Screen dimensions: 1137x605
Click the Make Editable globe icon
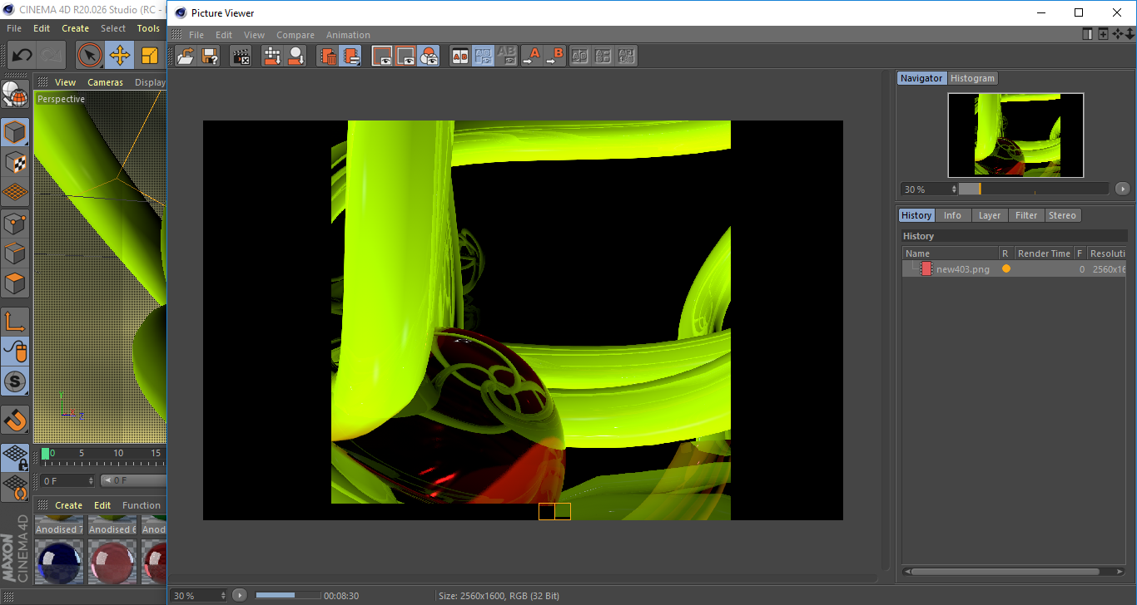(15, 94)
